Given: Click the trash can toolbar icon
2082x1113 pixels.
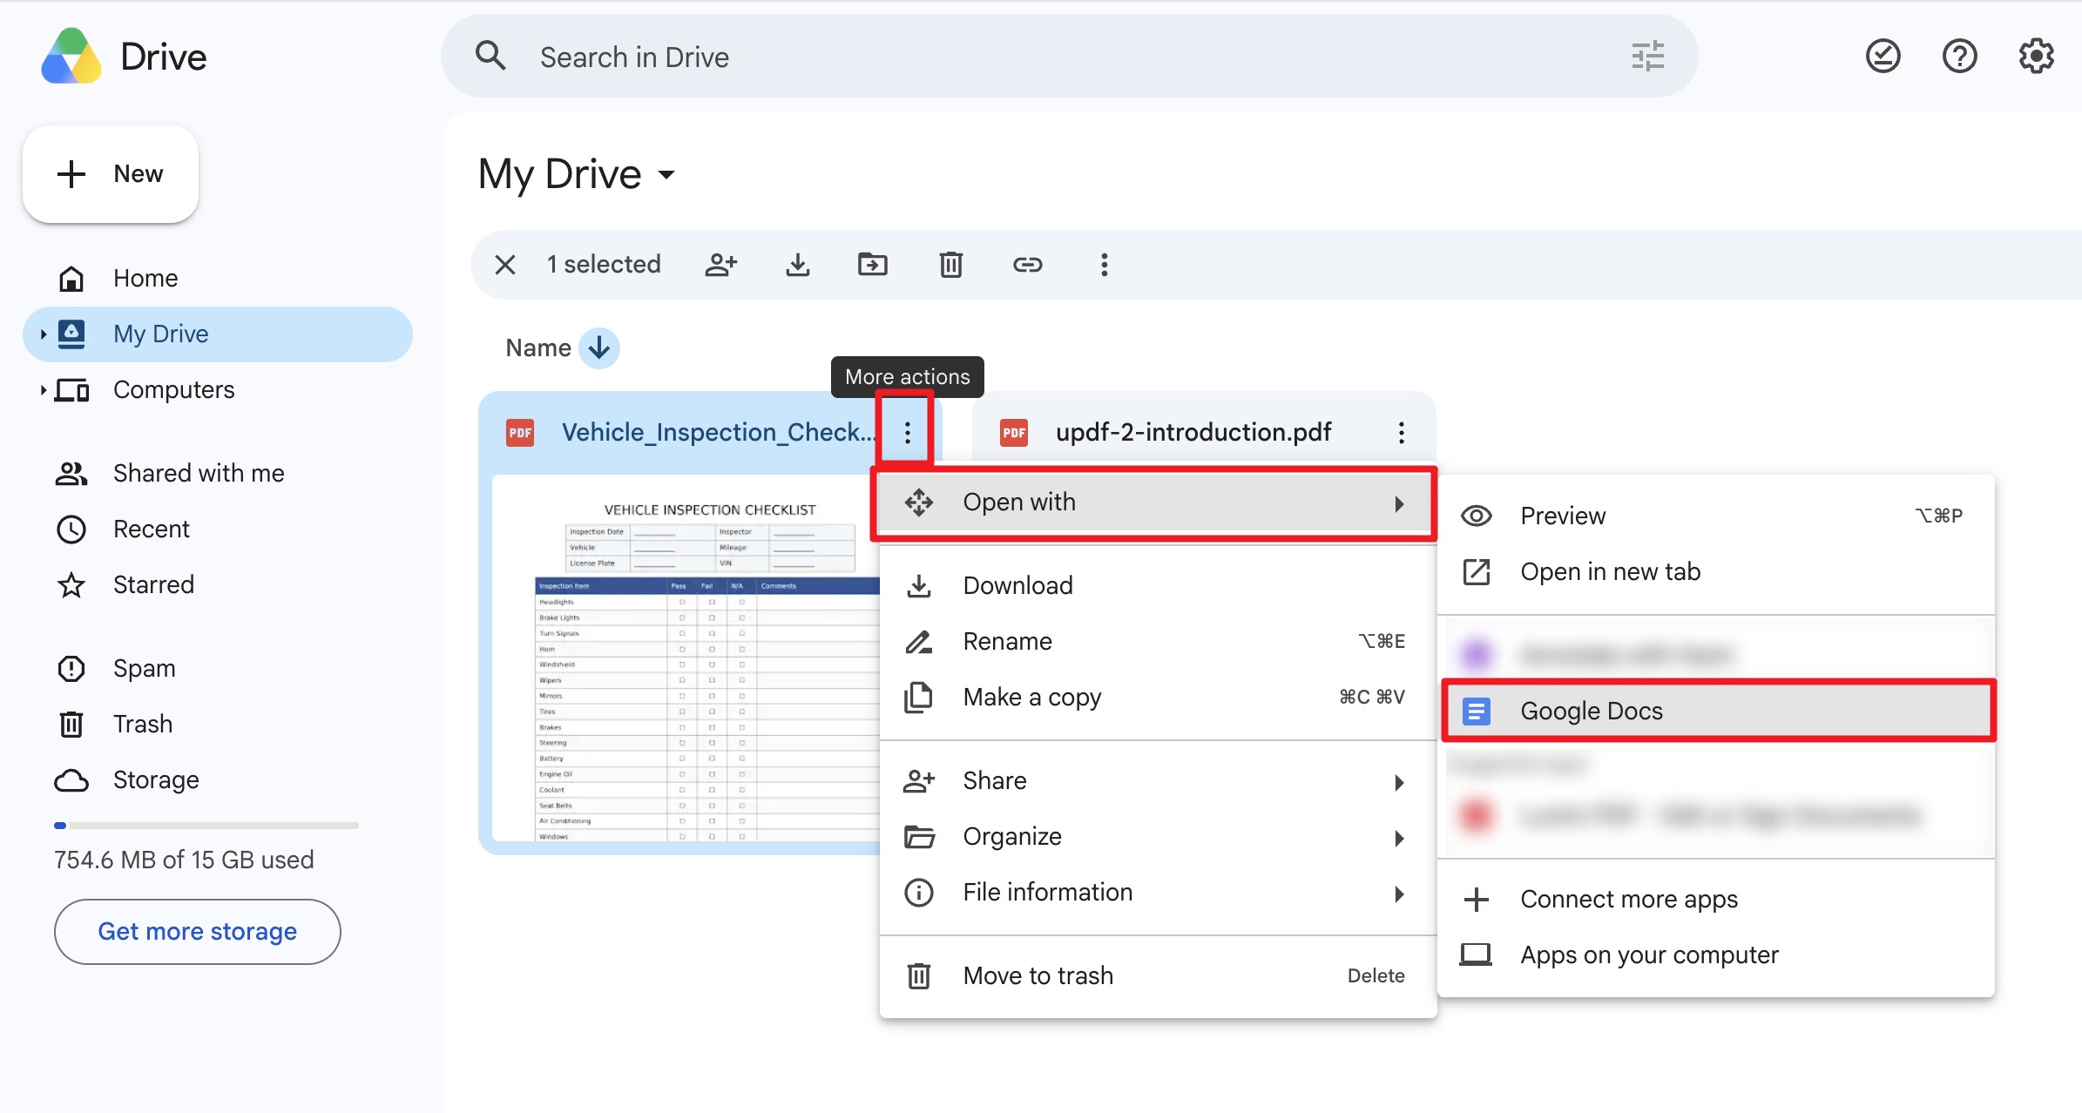Looking at the screenshot, I should click(950, 265).
